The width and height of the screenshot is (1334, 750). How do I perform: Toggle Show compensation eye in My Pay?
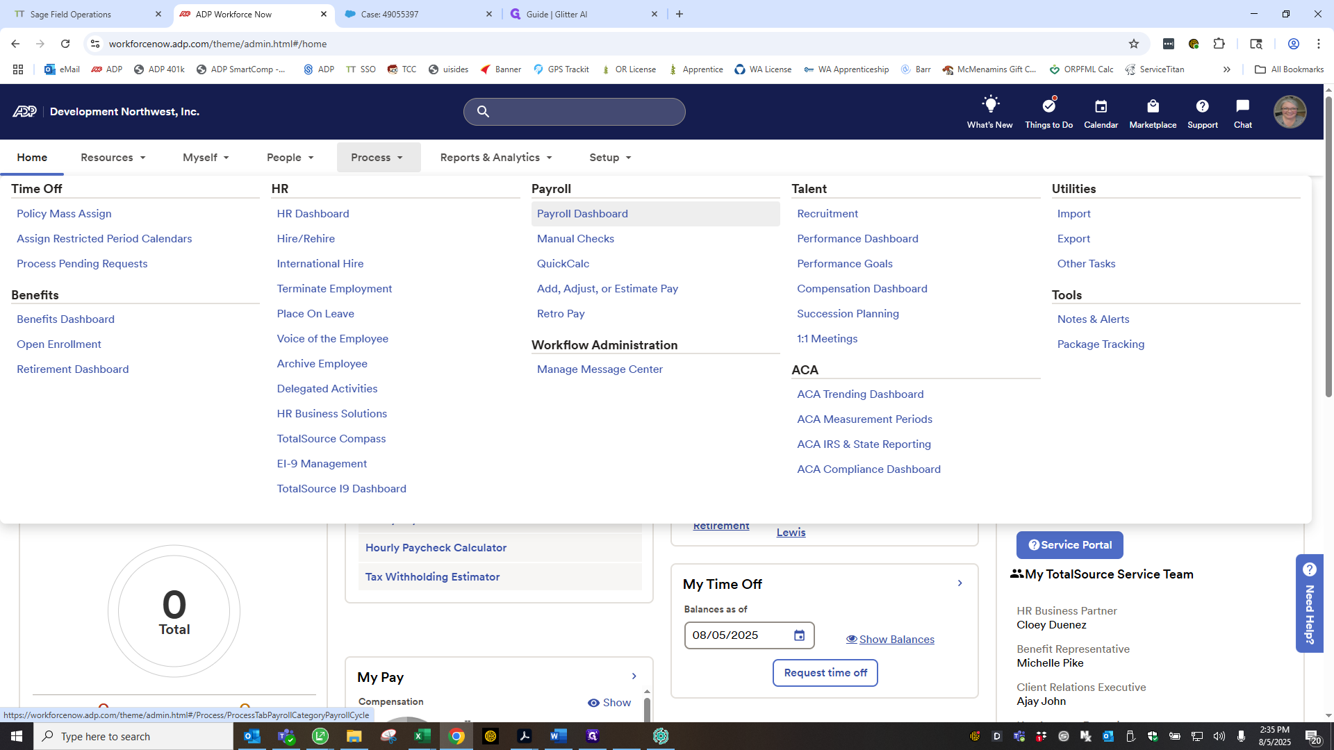(609, 703)
